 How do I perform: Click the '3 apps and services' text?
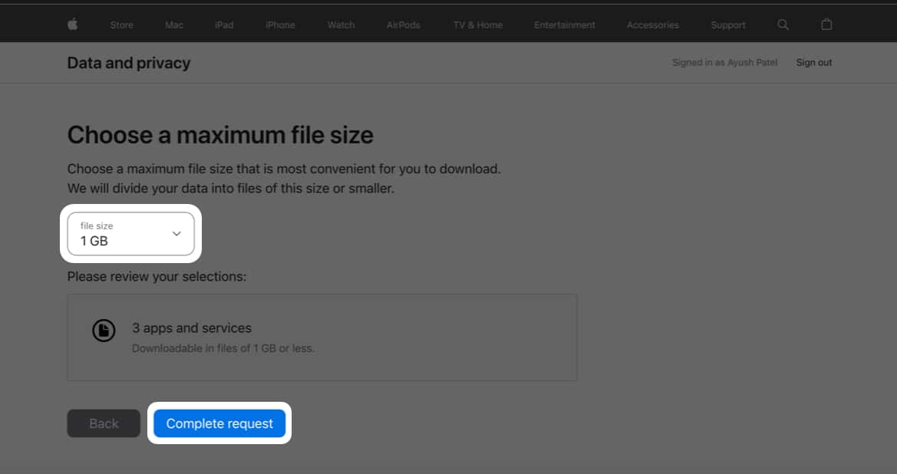coord(192,328)
